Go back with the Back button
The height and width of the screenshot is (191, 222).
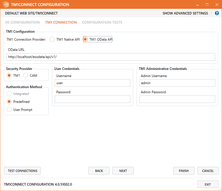pos(99,171)
